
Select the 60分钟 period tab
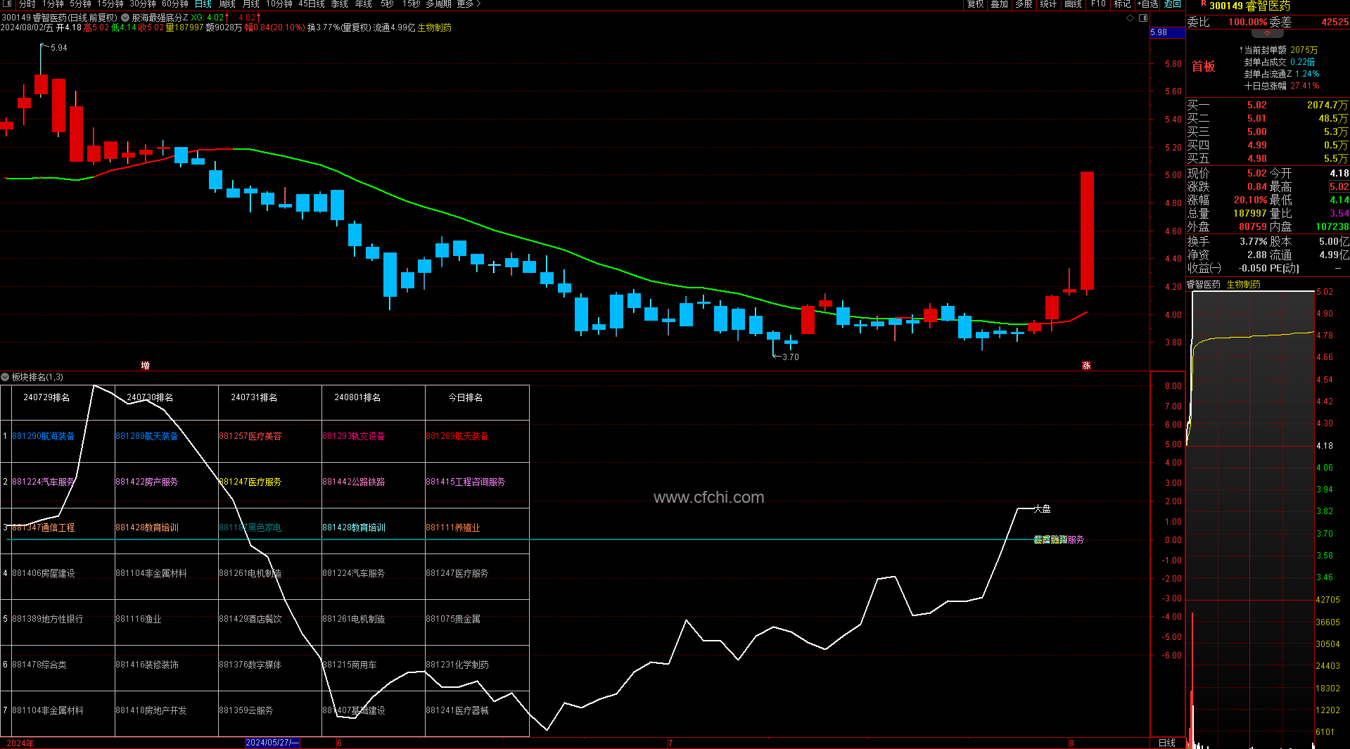click(x=174, y=4)
